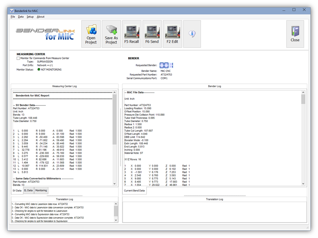318x238 pixels.
Task: Open the F2 Edit bender screen
Action: tap(172, 34)
